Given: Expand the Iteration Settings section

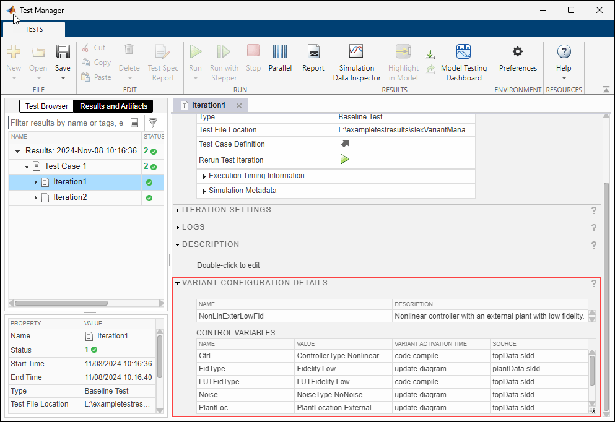Looking at the screenshot, I should (x=178, y=210).
